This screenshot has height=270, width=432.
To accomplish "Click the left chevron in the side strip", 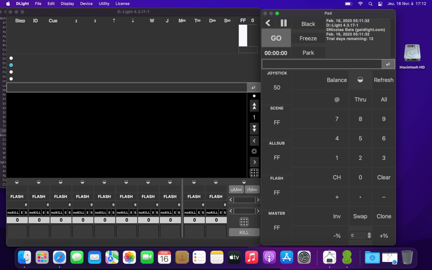I will pos(254,140).
